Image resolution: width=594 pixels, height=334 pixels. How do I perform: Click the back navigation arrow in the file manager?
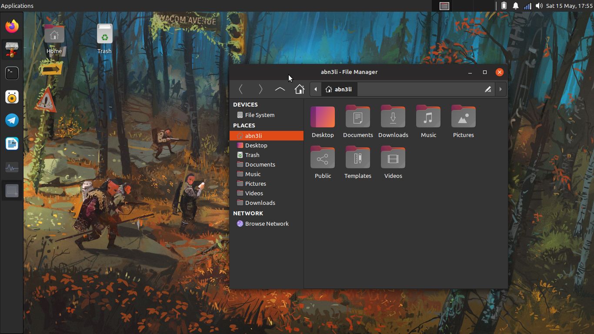tap(241, 89)
